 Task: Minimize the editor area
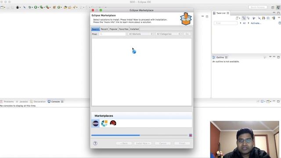(203, 16)
